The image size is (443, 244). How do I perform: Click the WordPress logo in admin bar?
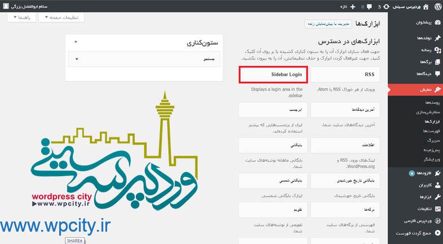[437, 7]
